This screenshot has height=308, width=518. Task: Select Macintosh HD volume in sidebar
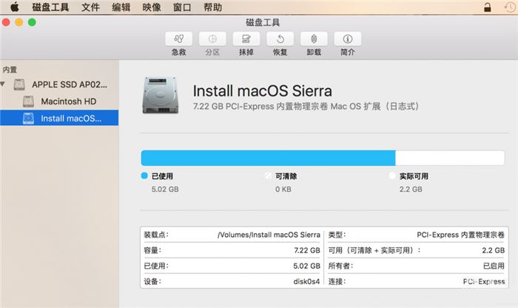(68, 101)
